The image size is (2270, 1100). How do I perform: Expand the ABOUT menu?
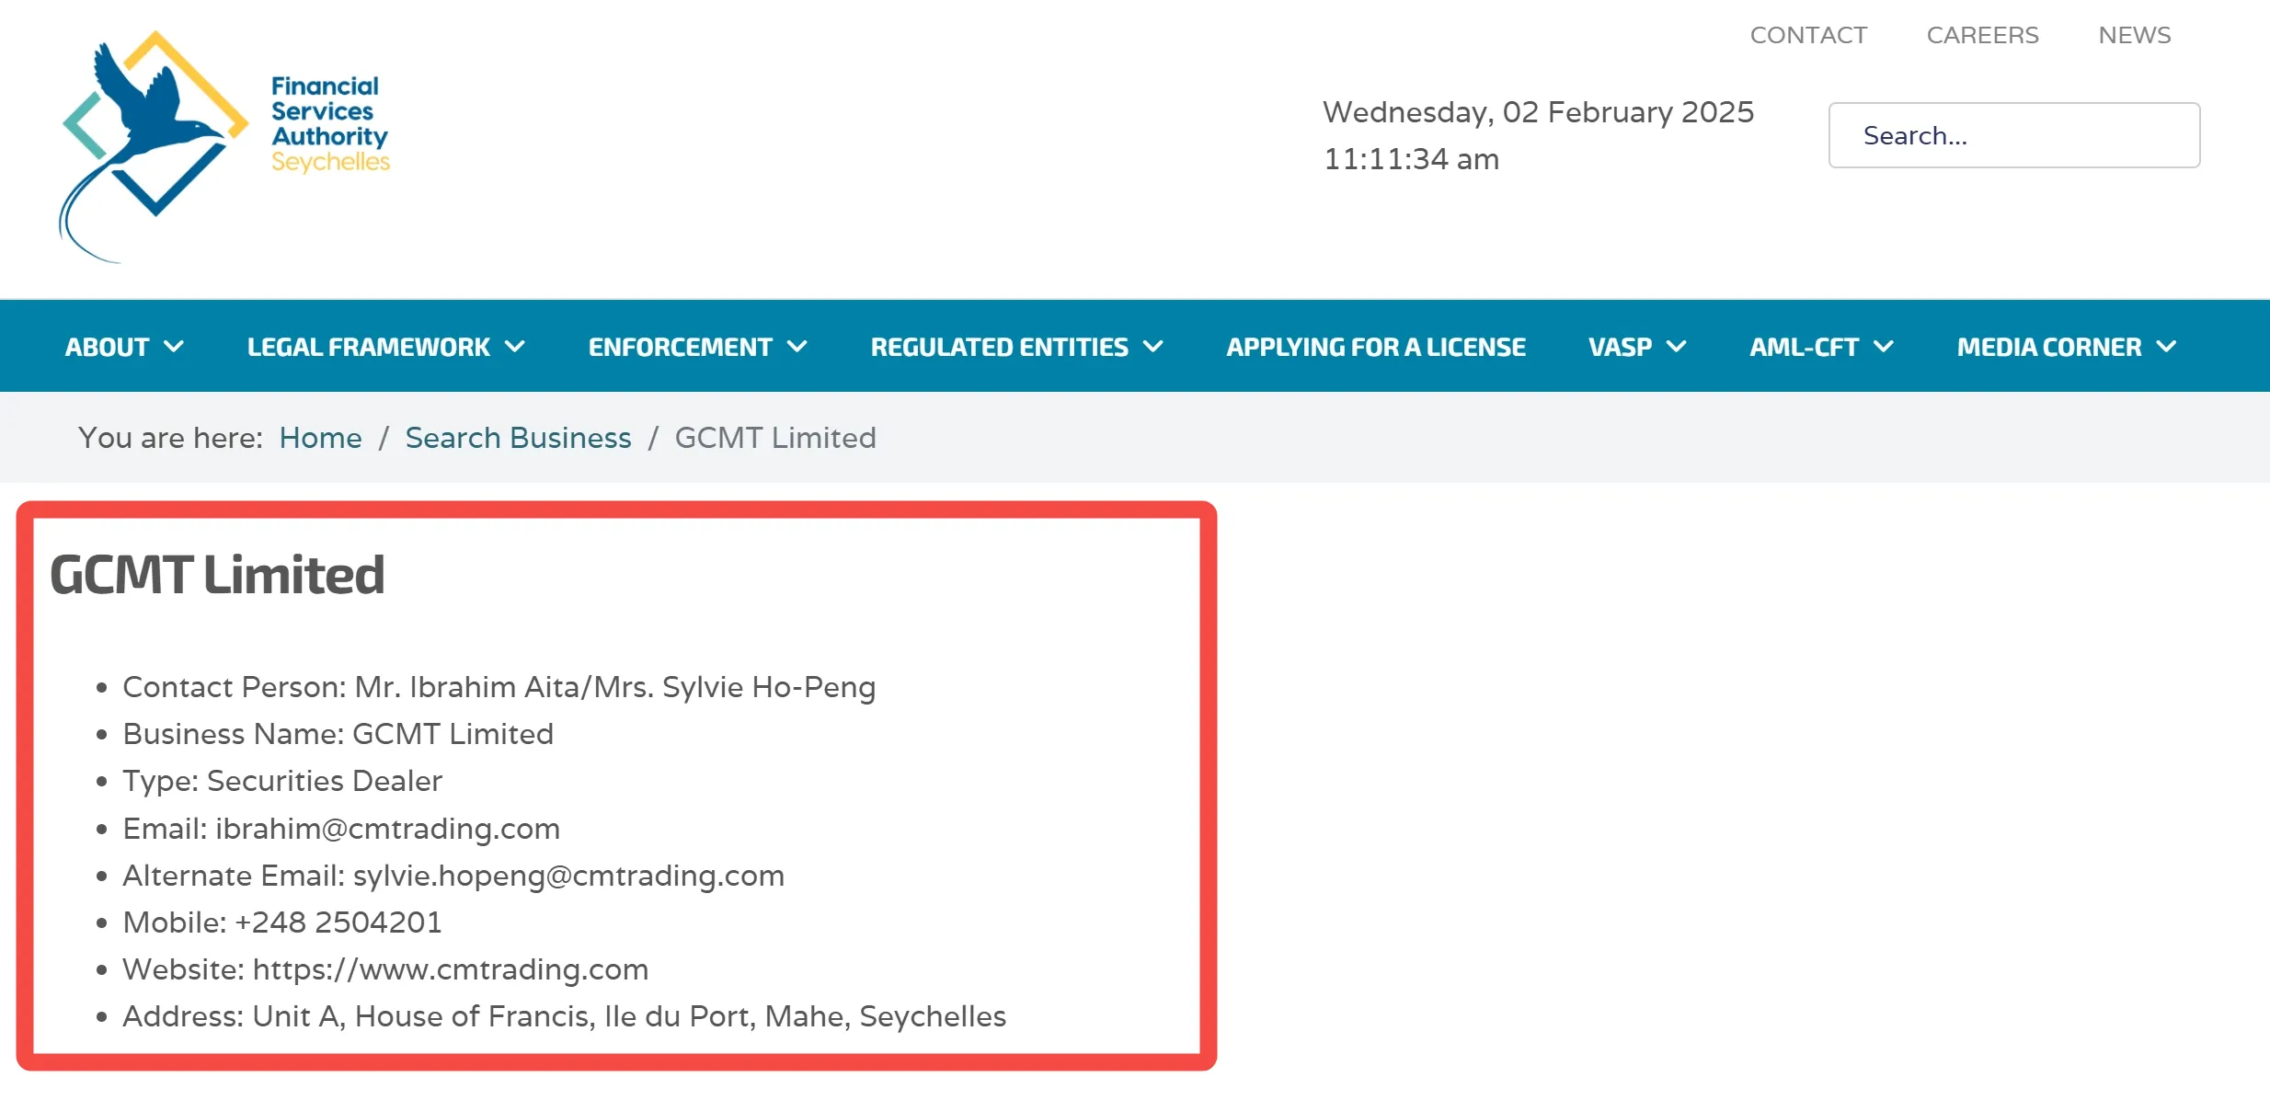pos(124,347)
